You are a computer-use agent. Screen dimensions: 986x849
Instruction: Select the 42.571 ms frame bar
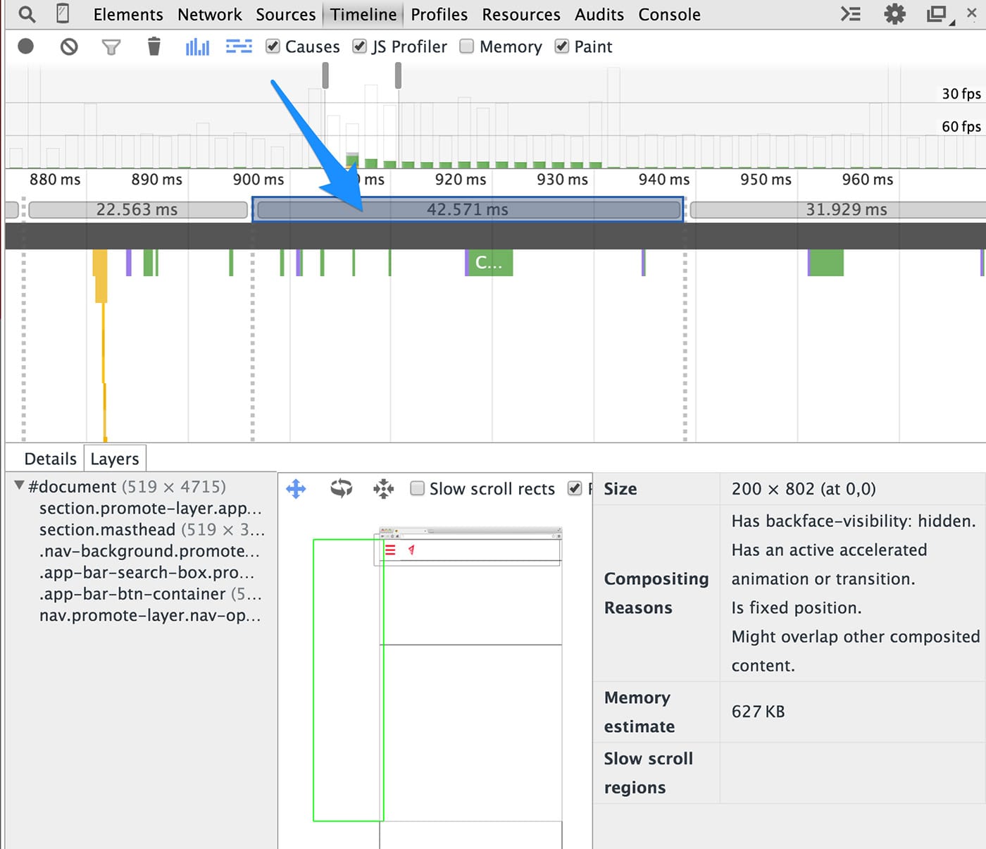pyautogui.click(x=468, y=209)
